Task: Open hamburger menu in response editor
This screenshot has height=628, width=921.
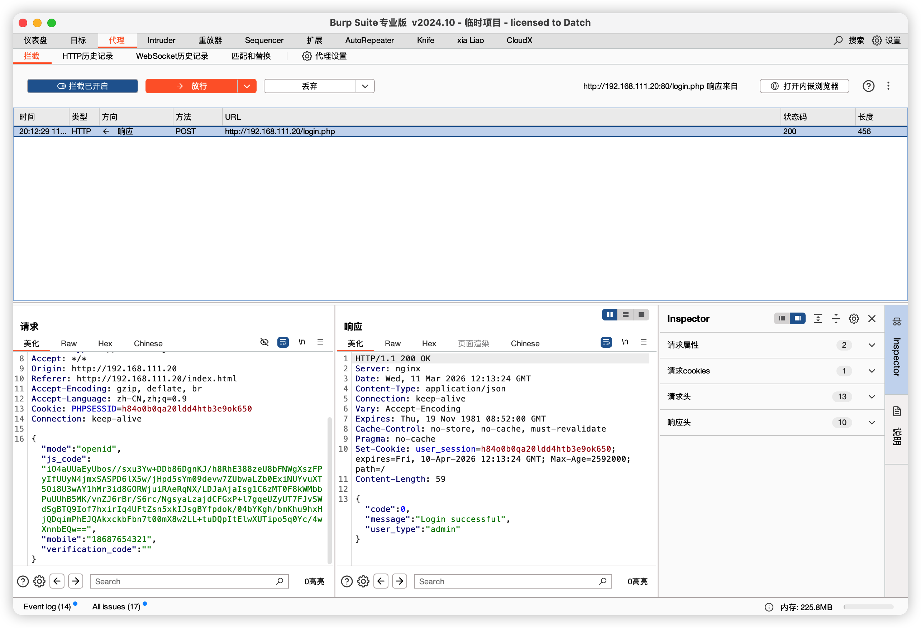Action: click(x=644, y=342)
